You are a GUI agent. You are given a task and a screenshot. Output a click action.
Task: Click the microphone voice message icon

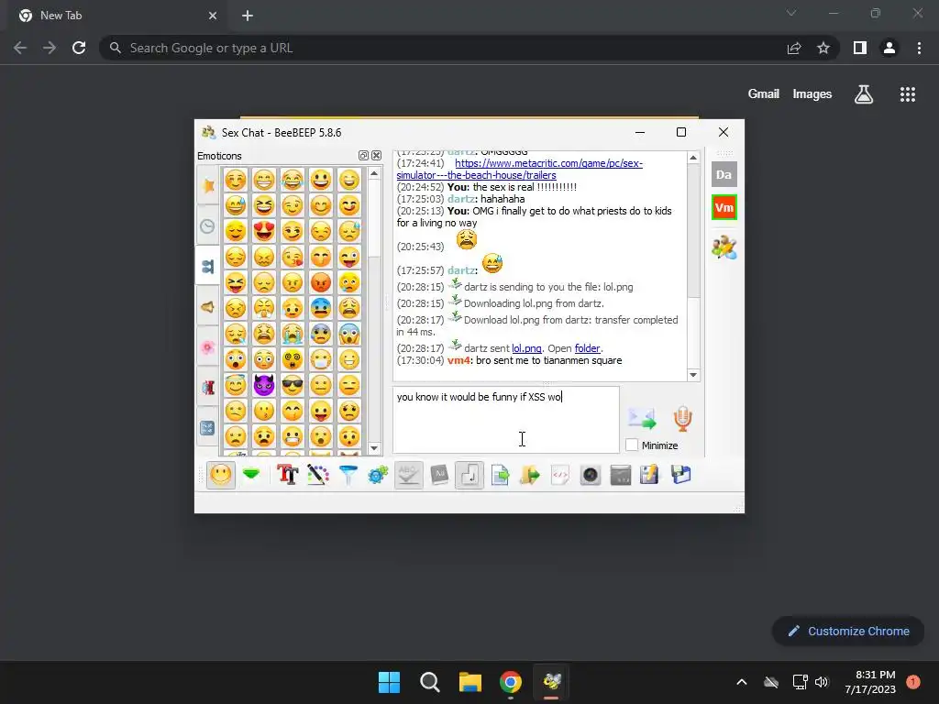pyautogui.click(x=682, y=418)
